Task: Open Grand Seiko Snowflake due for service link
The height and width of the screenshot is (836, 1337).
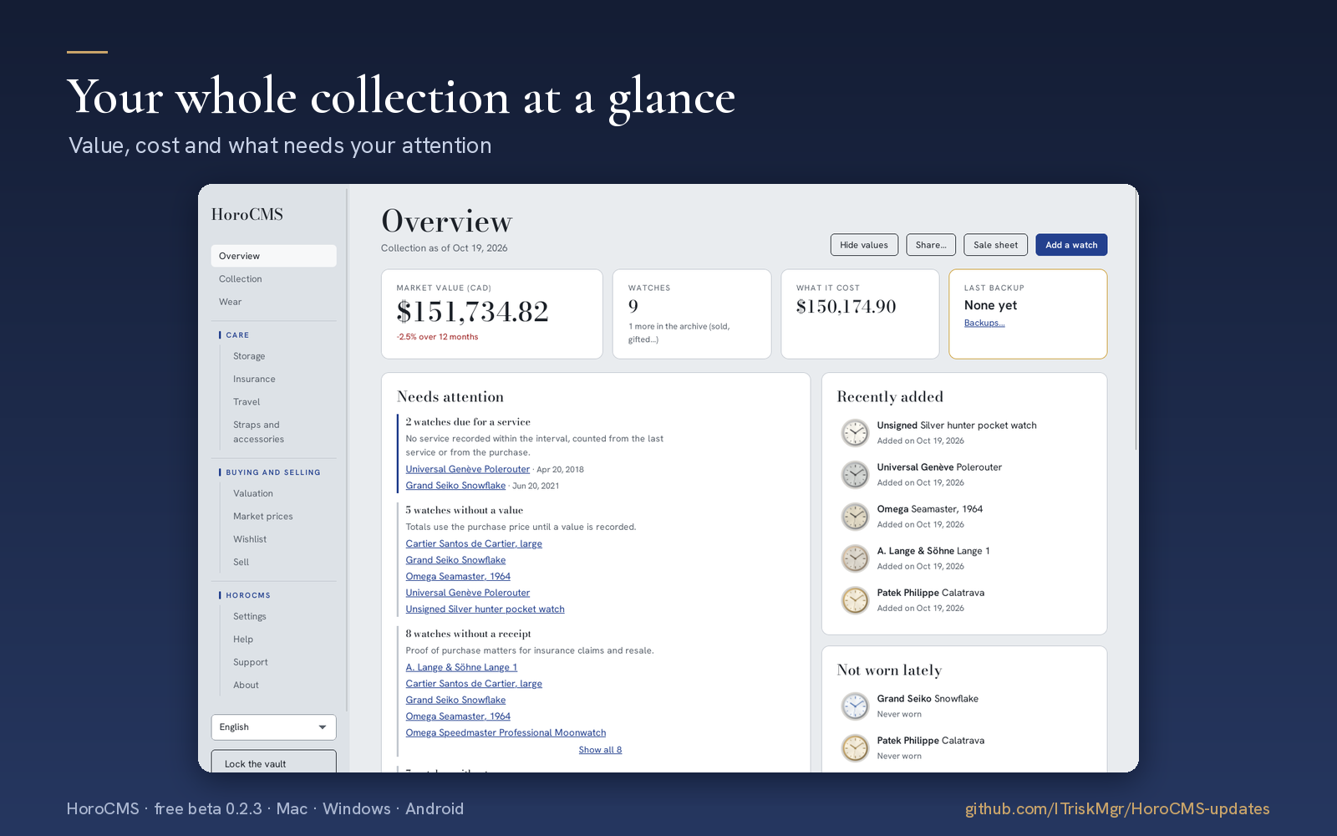Action: (x=455, y=486)
